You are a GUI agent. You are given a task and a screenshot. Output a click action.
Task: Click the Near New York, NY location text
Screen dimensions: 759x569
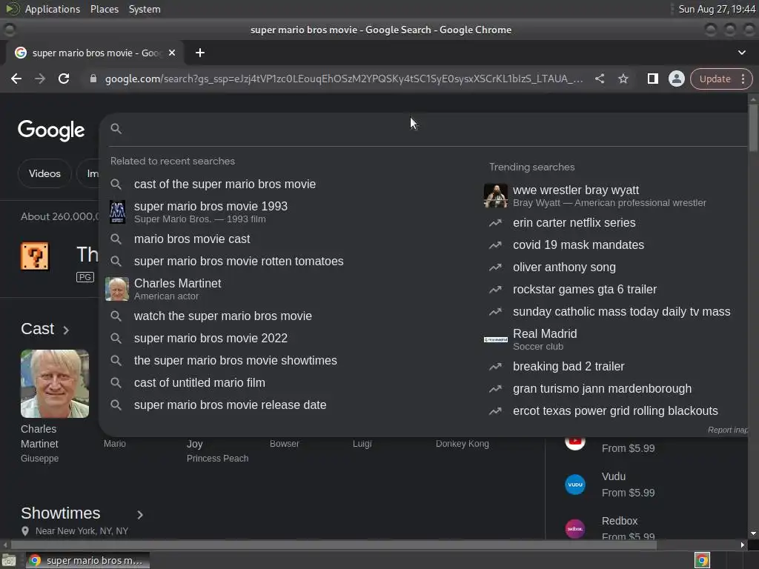(82, 531)
